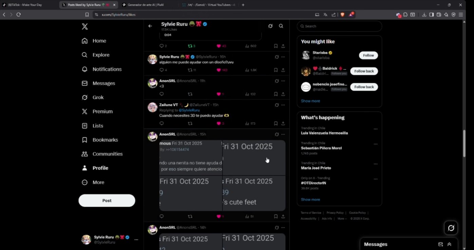The height and width of the screenshot is (250, 474).
Task: Open Bookmarks from the left sidebar
Action: pyautogui.click(x=100, y=140)
